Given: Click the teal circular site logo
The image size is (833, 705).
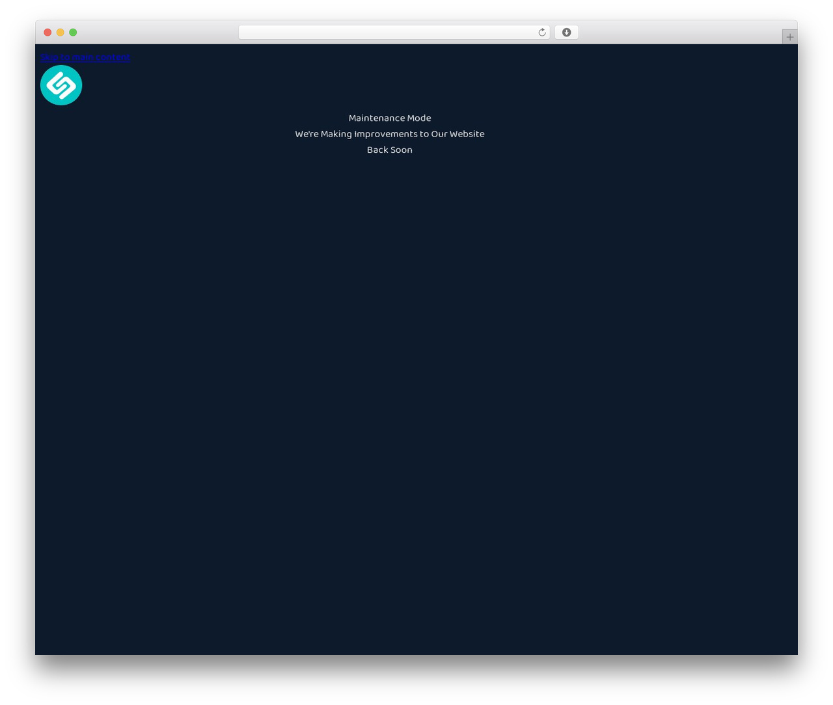Looking at the screenshot, I should [61, 85].
